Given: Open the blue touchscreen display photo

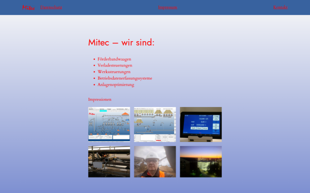Looking at the screenshot, I should (x=200, y=125).
